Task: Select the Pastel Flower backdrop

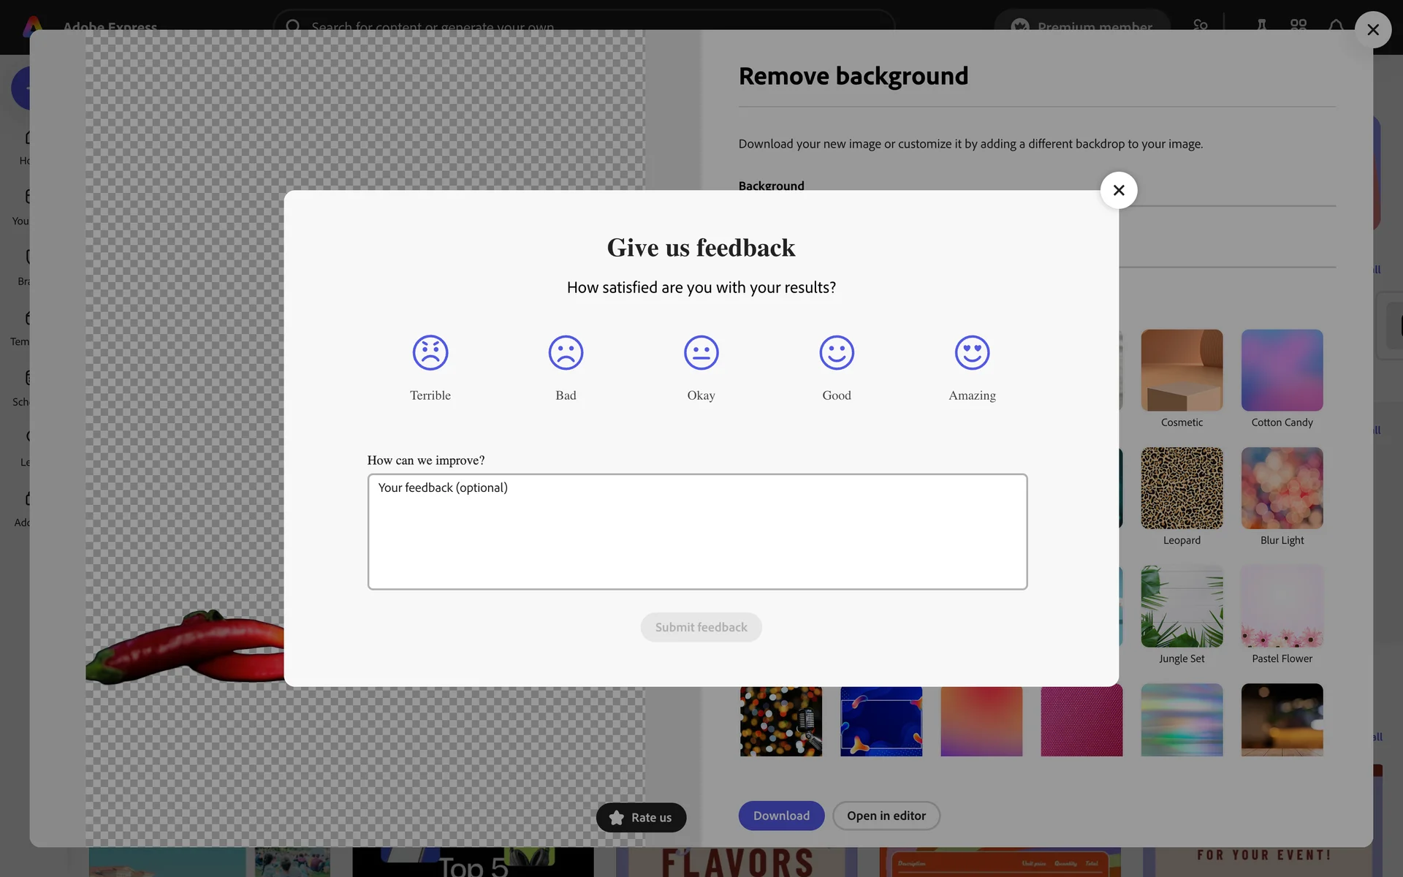Action: [1282, 607]
